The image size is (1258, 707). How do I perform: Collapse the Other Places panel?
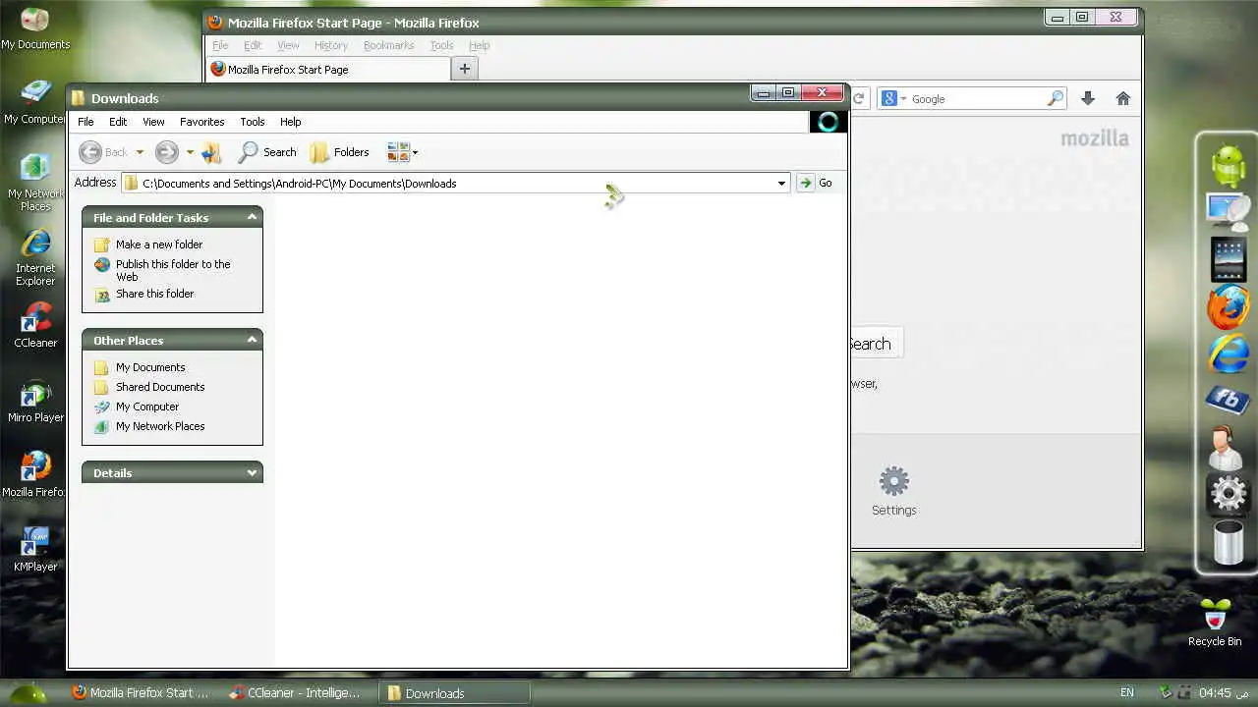click(x=252, y=340)
